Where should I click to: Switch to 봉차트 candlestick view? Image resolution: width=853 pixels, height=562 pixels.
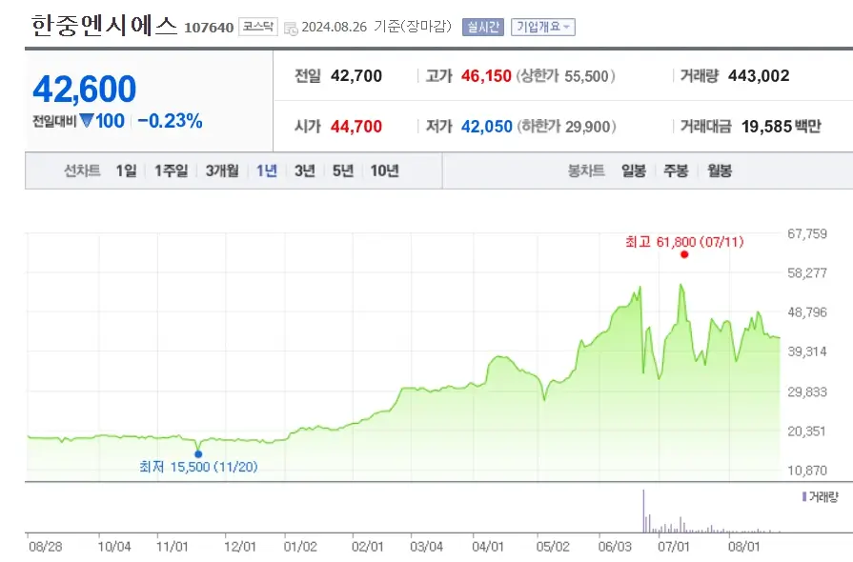588,171
